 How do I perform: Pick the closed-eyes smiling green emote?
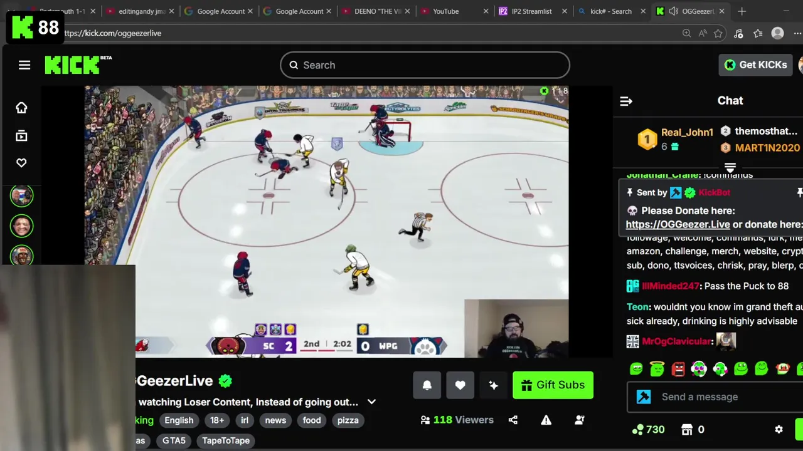point(761,369)
